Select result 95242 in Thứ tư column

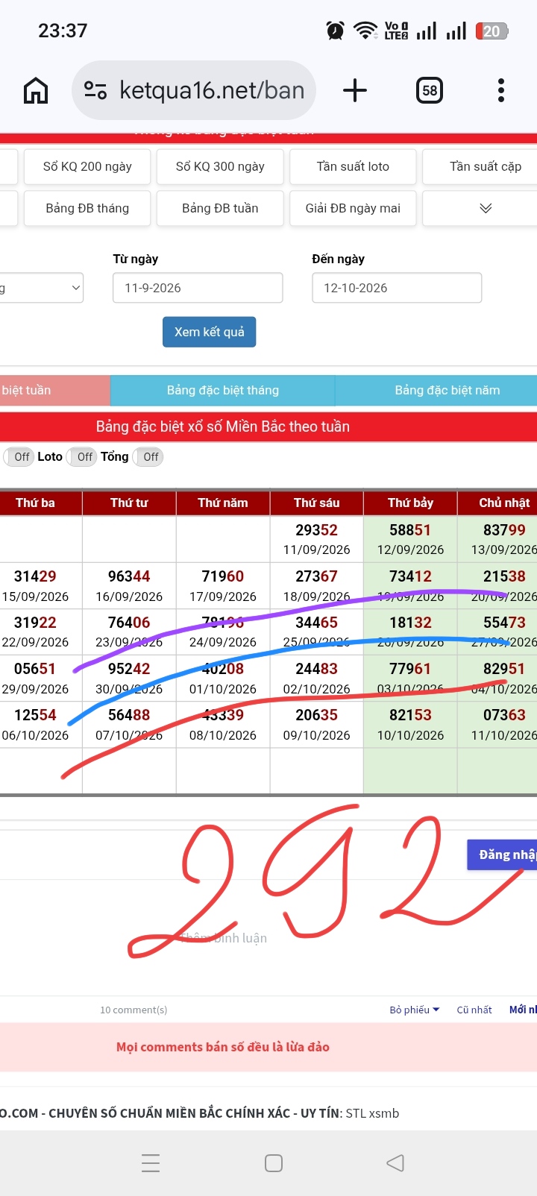click(x=129, y=669)
